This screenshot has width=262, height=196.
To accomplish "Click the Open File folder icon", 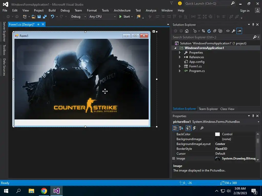I will tap(34, 17).
